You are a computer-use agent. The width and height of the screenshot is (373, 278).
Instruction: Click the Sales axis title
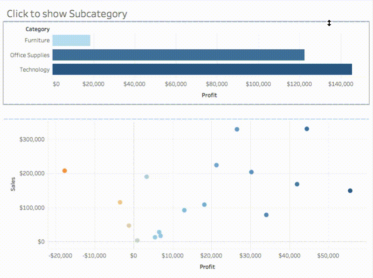coord(13,184)
